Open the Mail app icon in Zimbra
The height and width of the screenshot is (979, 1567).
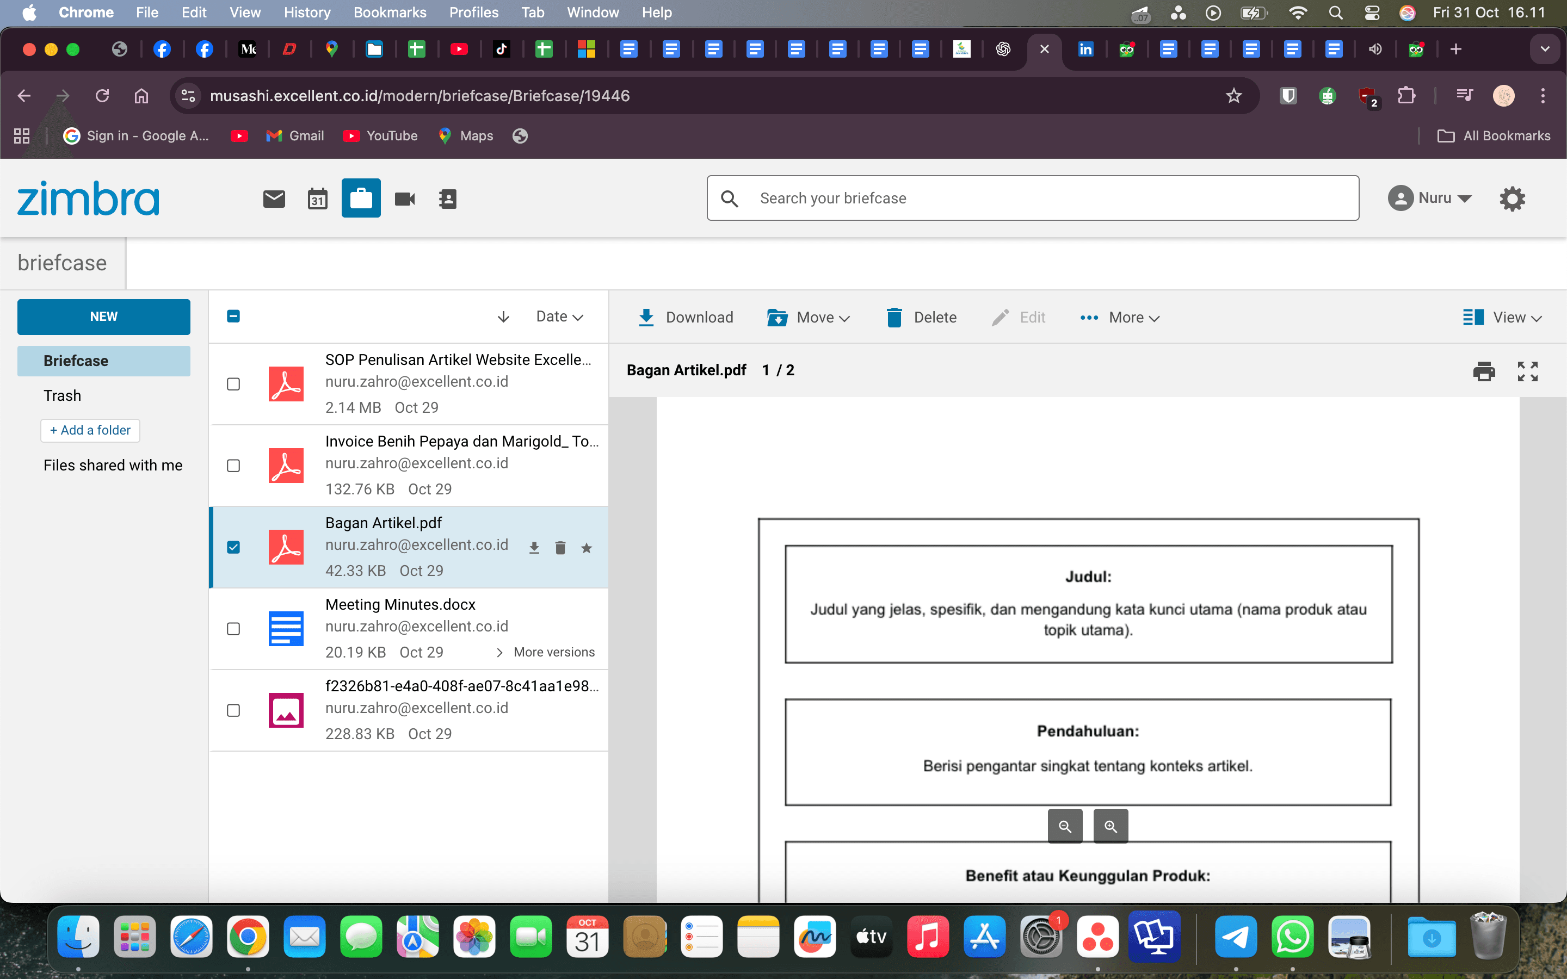[274, 198]
